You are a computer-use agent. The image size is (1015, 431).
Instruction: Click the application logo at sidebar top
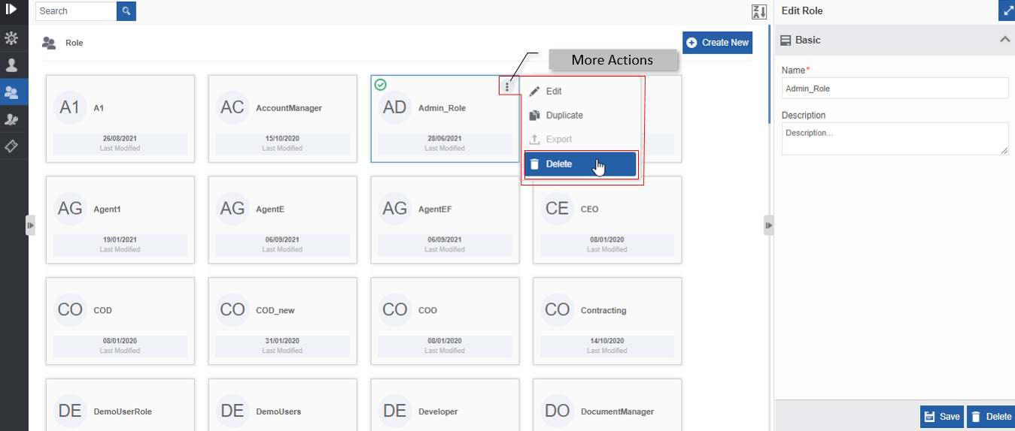point(11,9)
